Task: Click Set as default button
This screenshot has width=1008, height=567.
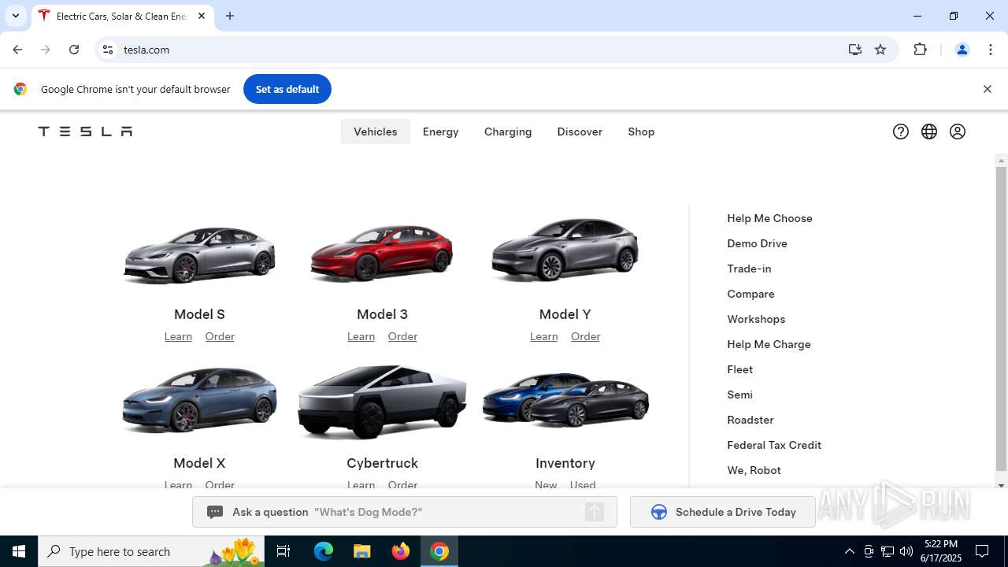Action: click(287, 89)
